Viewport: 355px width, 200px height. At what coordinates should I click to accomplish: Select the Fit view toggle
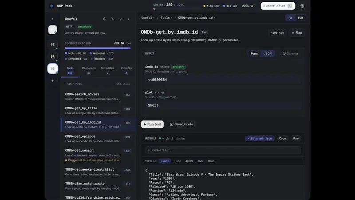click(x=290, y=18)
